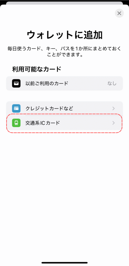
Task: Click the 交通系ICカード text label
Action: [43, 123]
